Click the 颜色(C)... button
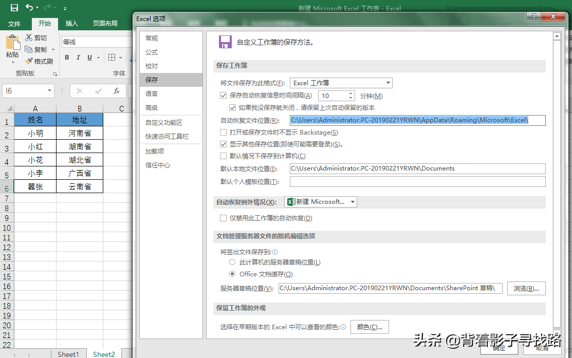572x358 pixels. 370,327
